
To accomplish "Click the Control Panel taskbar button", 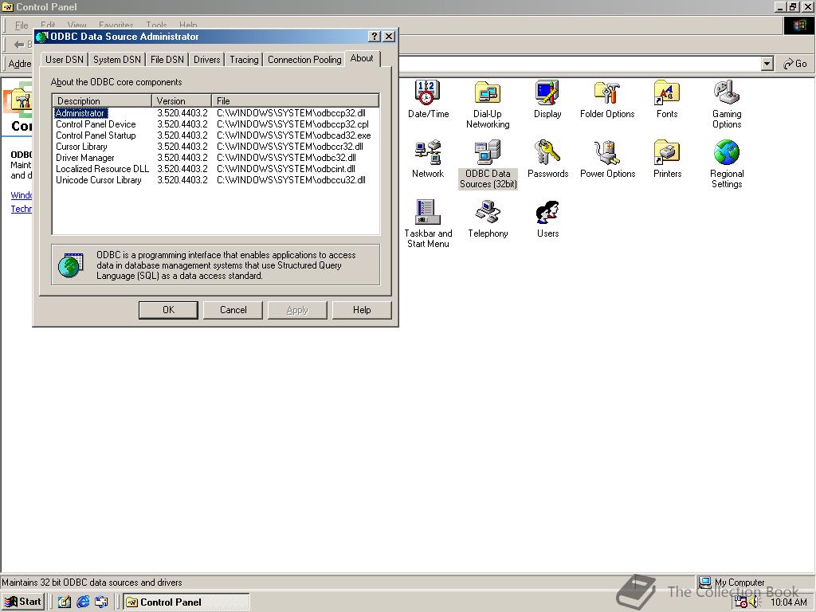I will [x=186, y=602].
